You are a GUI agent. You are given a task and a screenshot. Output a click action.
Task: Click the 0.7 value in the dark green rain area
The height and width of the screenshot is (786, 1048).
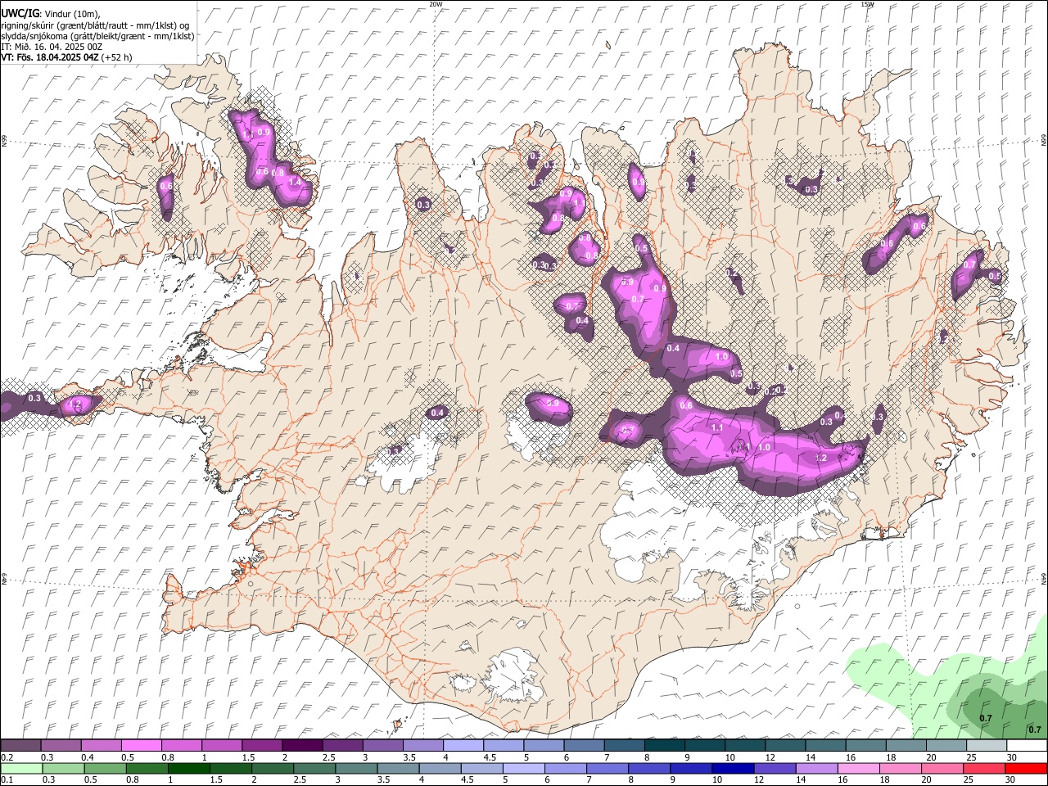986,718
